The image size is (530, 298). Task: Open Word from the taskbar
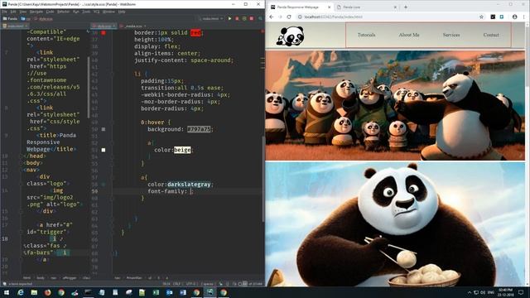coord(183,292)
